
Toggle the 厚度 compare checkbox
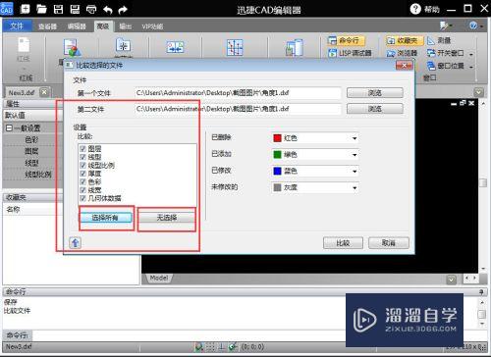pyautogui.click(x=82, y=174)
